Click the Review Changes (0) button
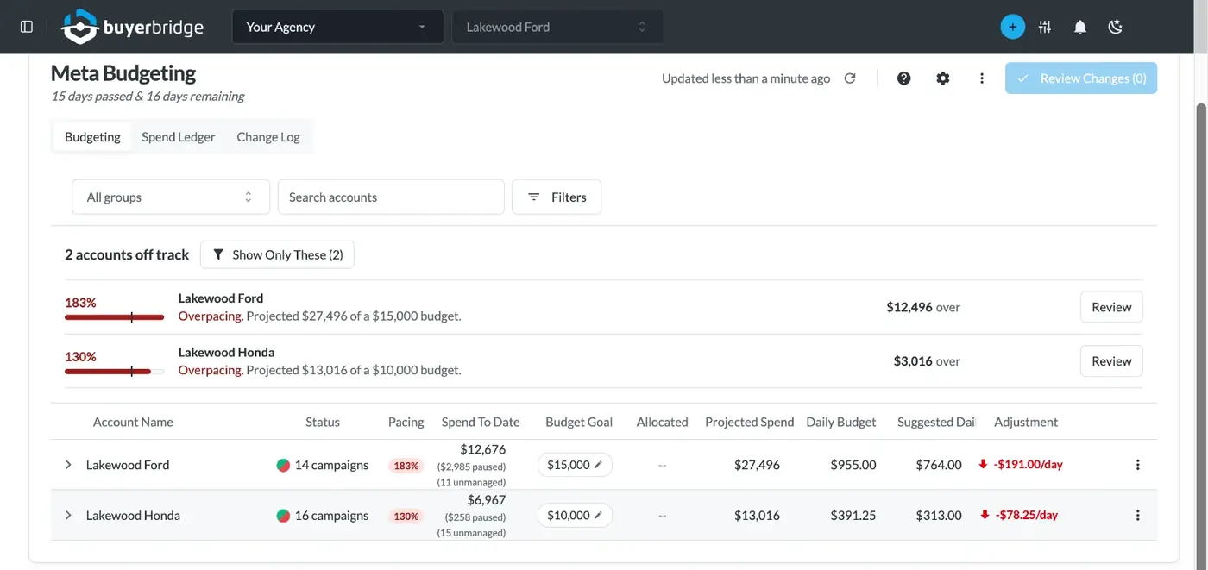The image size is (1208, 570). point(1081,78)
